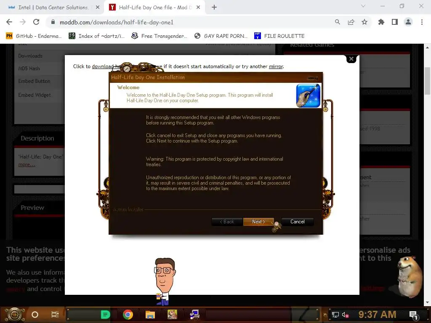Image resolution: width=431 pixels, height=323 pixels.
Task: Bookmark this page with star icon
Action: pos(364,22)
